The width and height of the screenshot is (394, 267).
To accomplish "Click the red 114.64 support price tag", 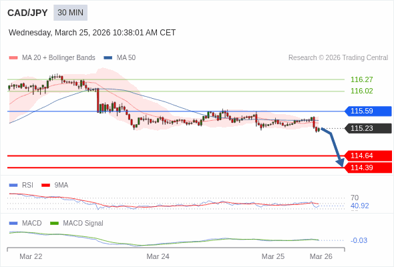I will pos(368,156).
